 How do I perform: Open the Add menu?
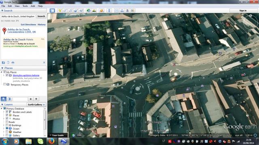[x=33, y=6]
